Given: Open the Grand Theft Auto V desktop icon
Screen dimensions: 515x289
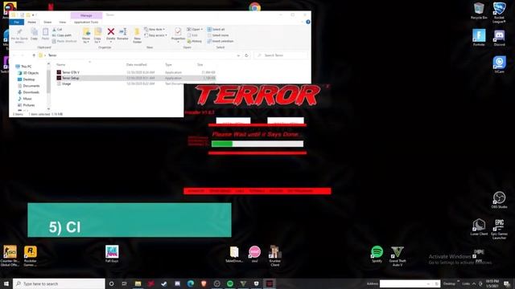Looking at the screenshot, I should [x=397, y=256].
